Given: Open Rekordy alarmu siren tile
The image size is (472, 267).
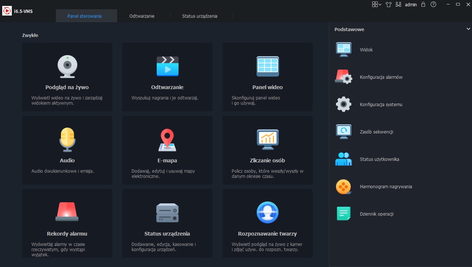Looking at the screenshot, I should tap(67, 223).
